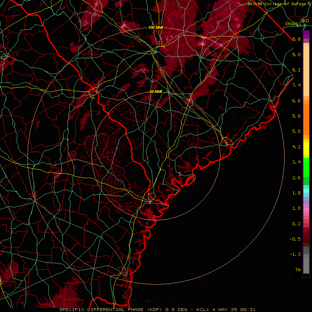Click the -1.3 value on the color scale
This screenshot has width=312, height=312.
tap(295, 254)
